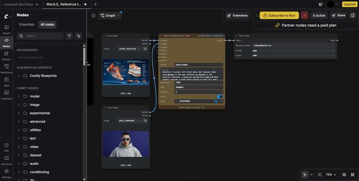This screenshot has height=181, width=359.
Task: Click the node sort options icon
Action: [79, 36]
